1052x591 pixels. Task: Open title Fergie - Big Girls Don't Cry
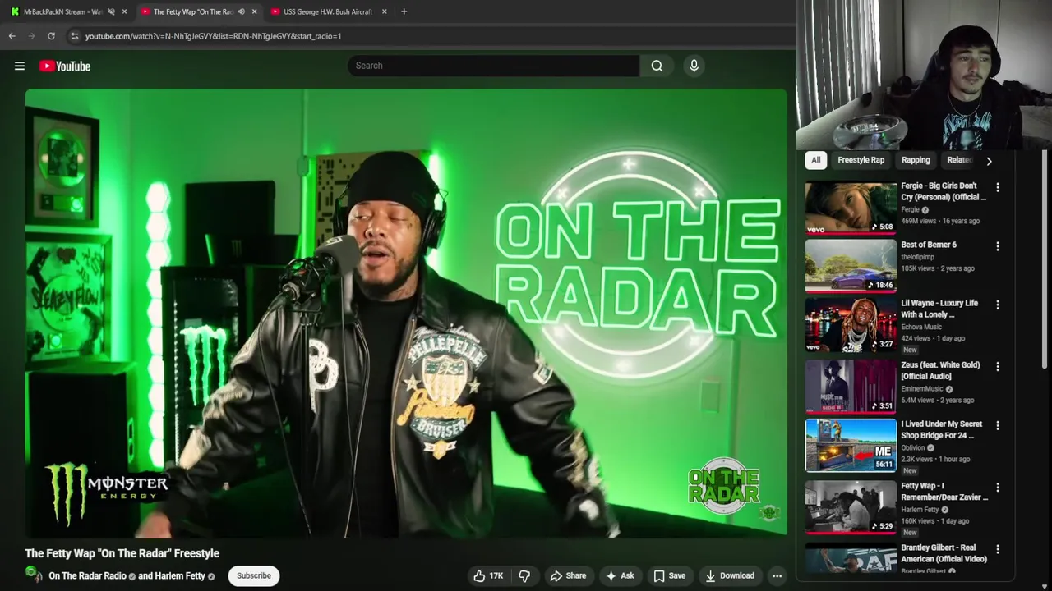[x=943, y=191]
